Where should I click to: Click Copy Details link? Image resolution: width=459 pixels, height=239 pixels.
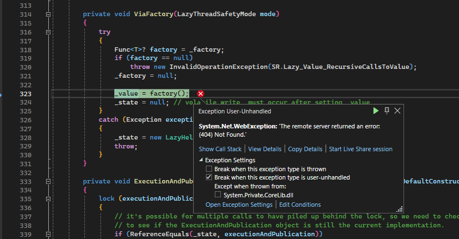[305, 149]
